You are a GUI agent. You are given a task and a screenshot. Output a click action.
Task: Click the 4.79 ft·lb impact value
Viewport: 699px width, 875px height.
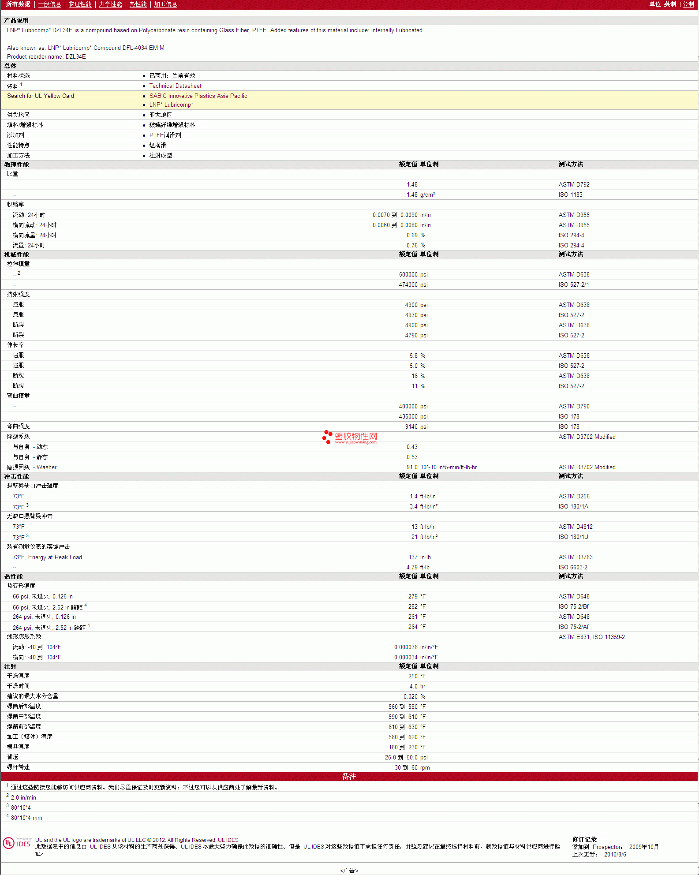pyautogui.click(x=418, y=568)
